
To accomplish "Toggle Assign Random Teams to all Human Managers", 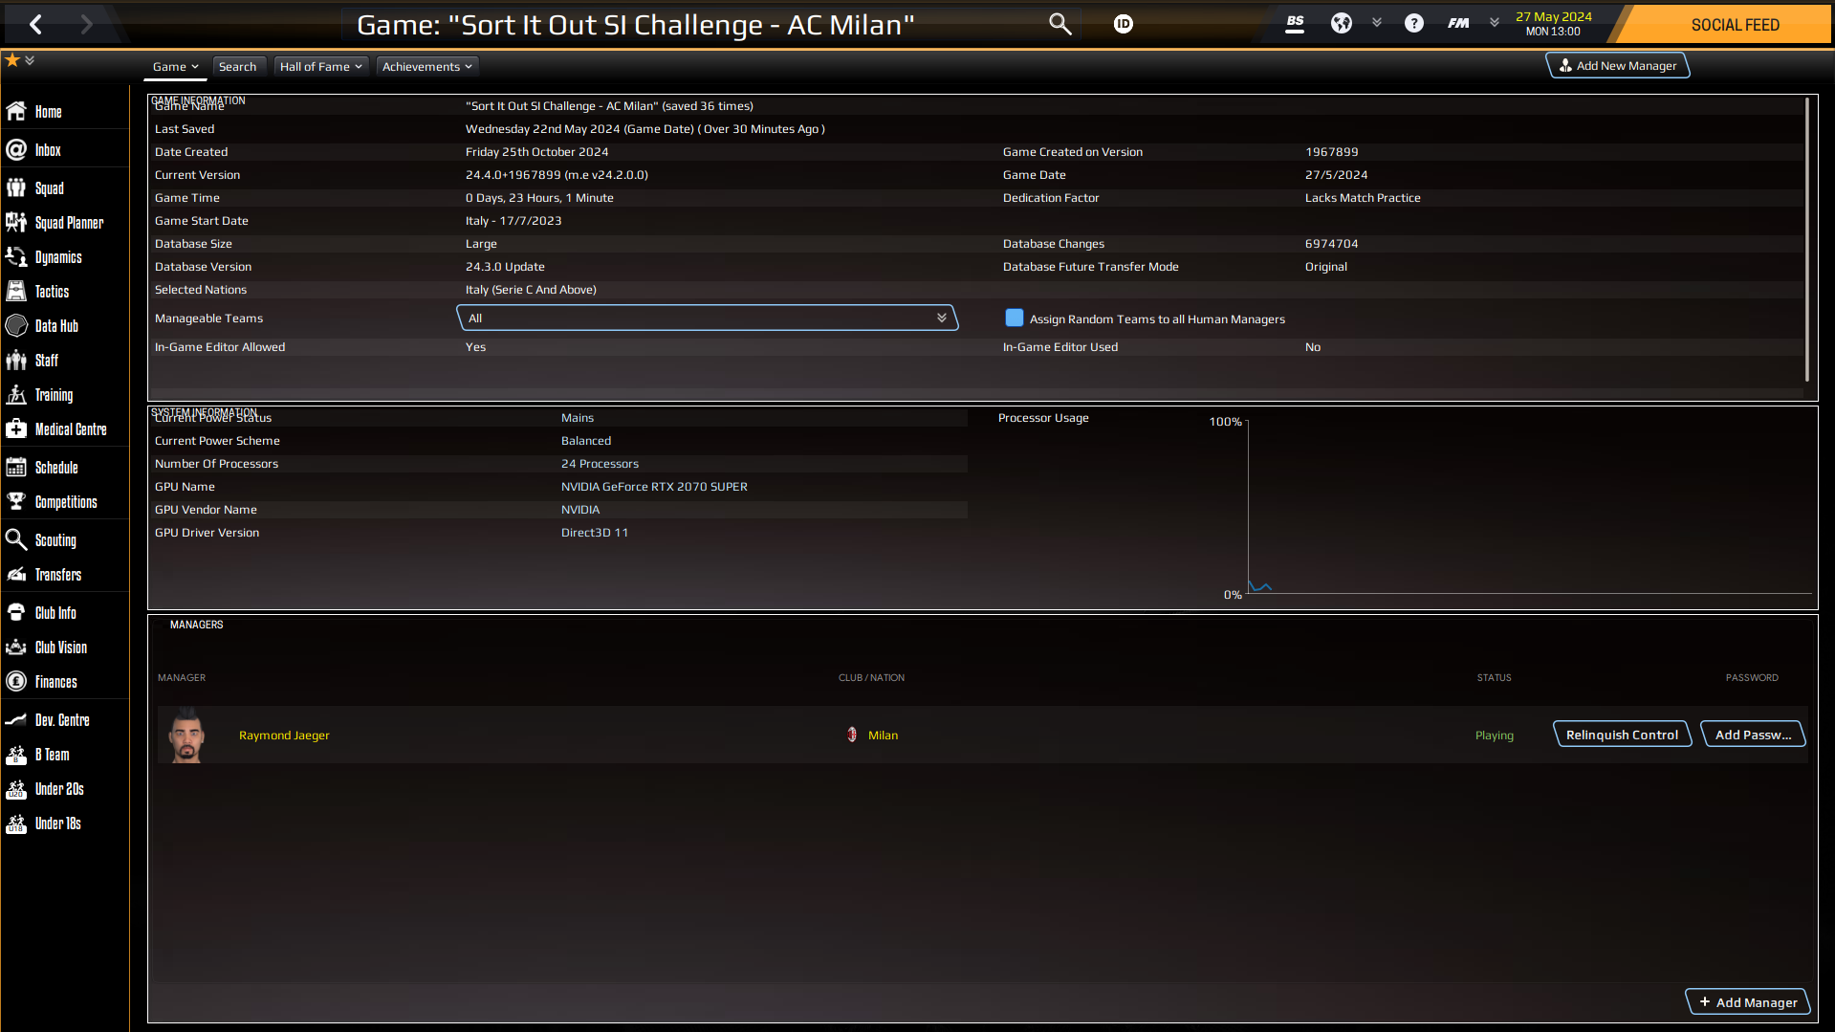I will click(1014, 318).
